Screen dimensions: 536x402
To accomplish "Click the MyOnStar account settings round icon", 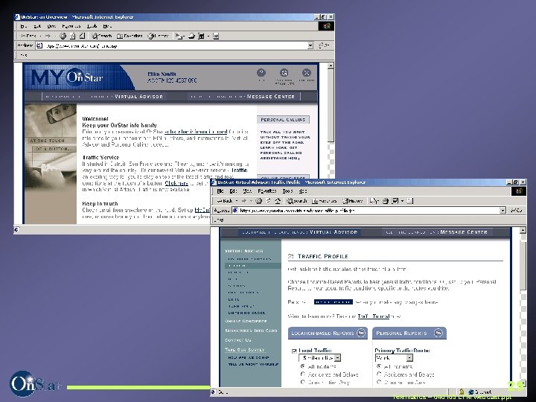I will pos(284,73).
